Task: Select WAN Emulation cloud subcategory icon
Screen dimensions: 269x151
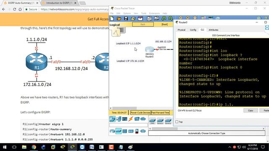Action: coord(143,131)
